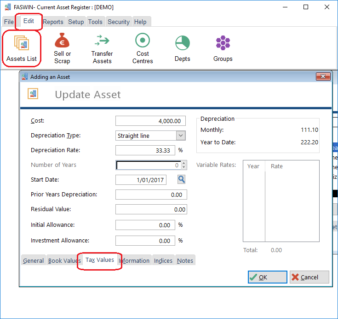This screenshot has height=319, width=338.
Task: Open Cost Centres
Action: (x=143, y=48)
